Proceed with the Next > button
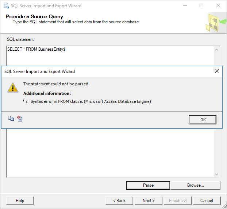Viewport: 227px width, 209px height. (x=149, y=201)
